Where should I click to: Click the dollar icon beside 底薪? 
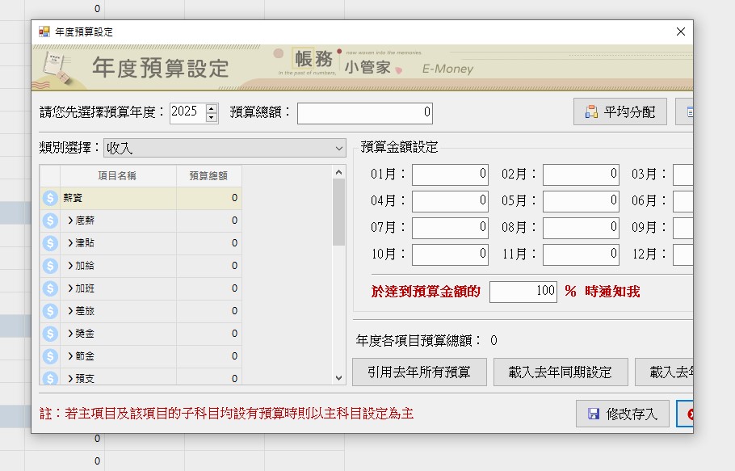tap(50, 221)
